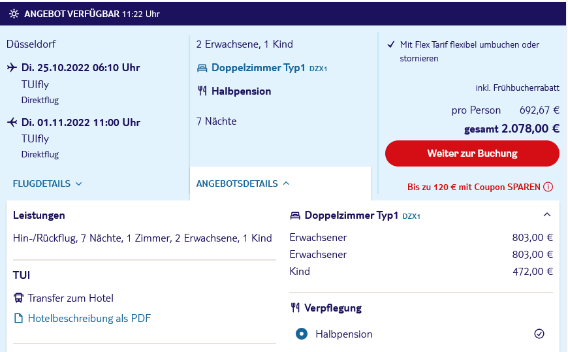Select the Halbpension radio button
568x352 pixels.
[x=302, y=334]
